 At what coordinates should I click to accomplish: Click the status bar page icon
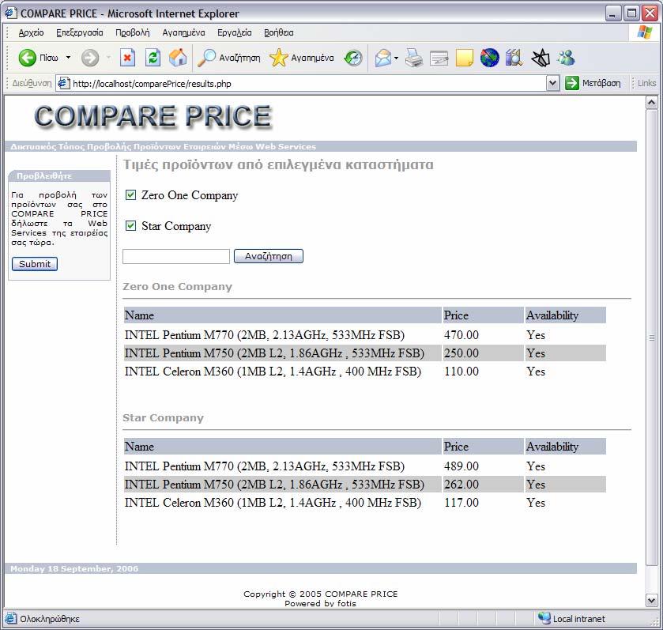(x=10, y=619)
